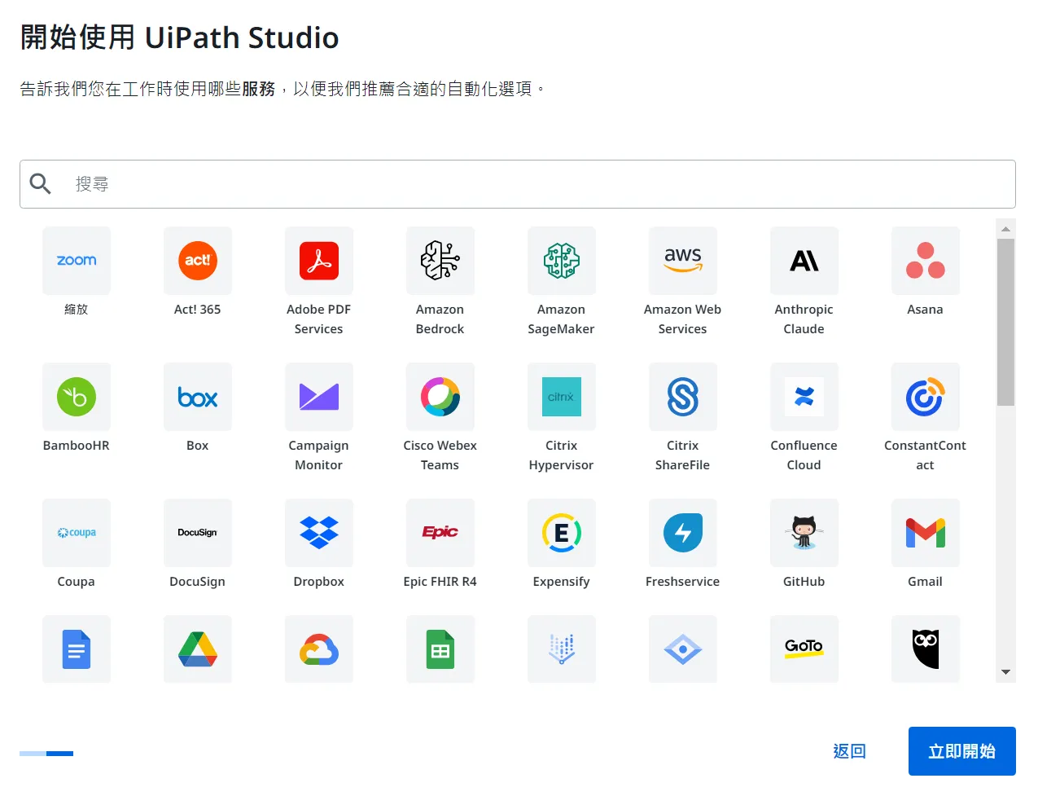Screen dimensions: 1038x796
Task: Click the Expensify label text
Action: click(x=562, y=582)
